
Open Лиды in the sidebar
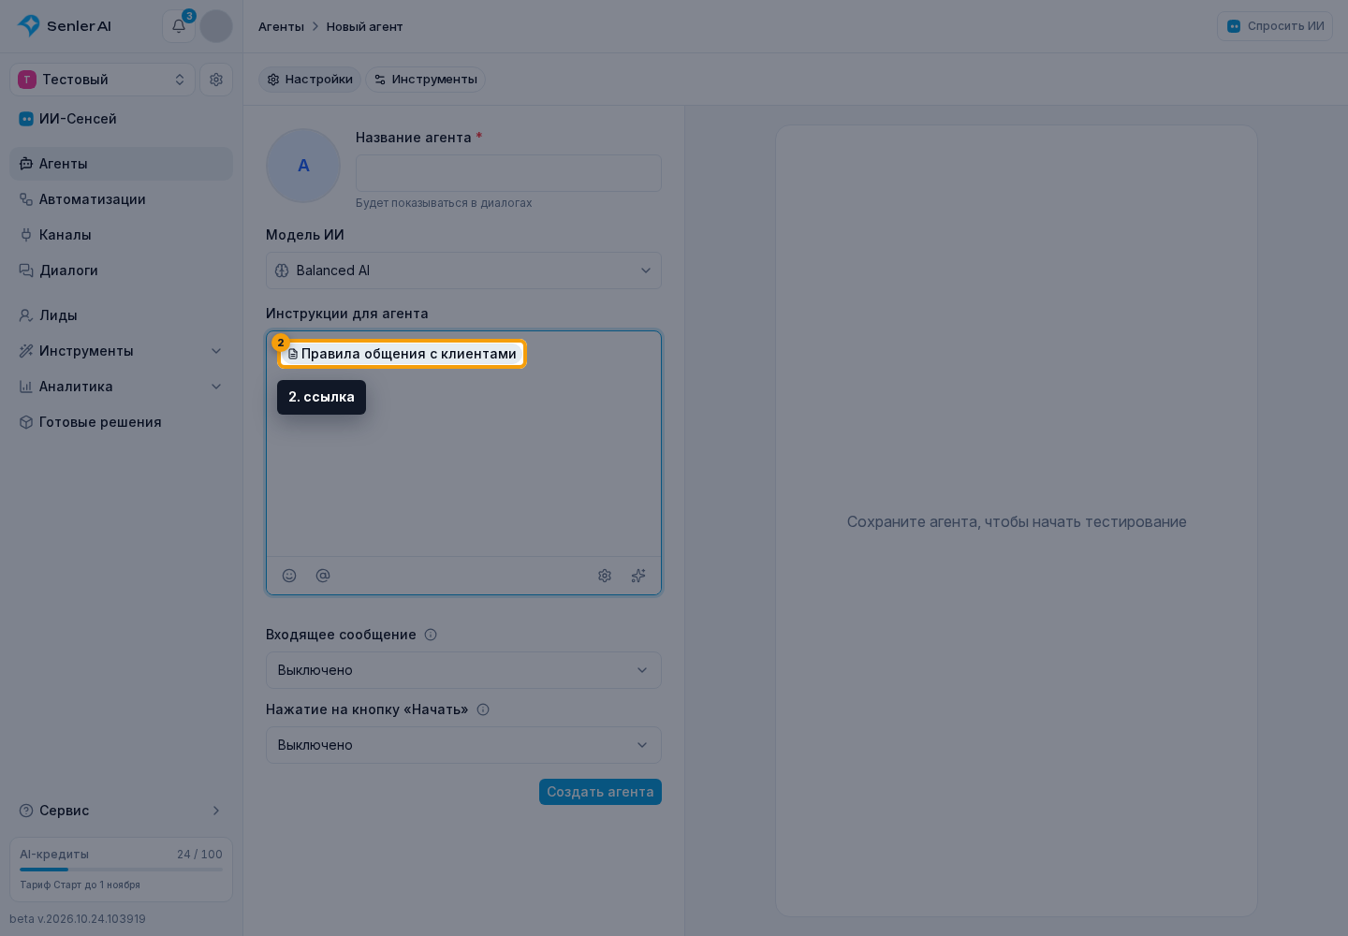121,315
